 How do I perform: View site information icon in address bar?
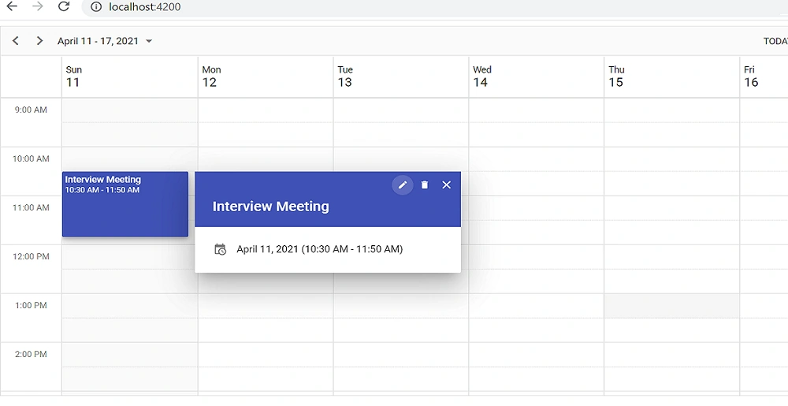(x=95, y=7)
